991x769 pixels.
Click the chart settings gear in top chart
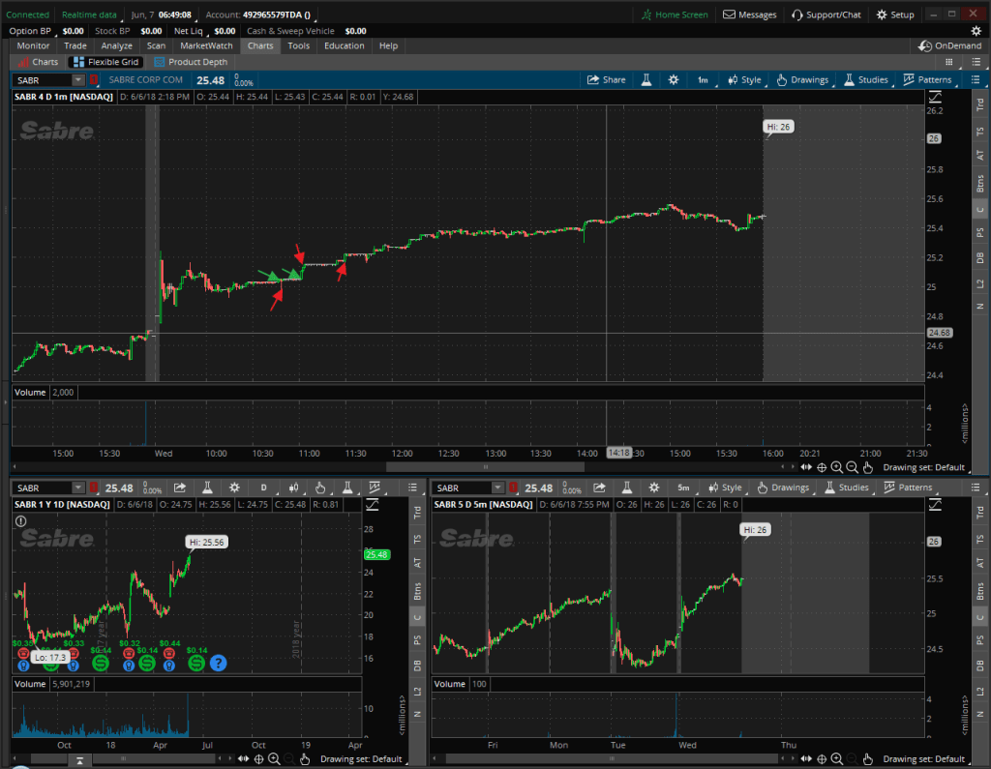tap(673, 80)
